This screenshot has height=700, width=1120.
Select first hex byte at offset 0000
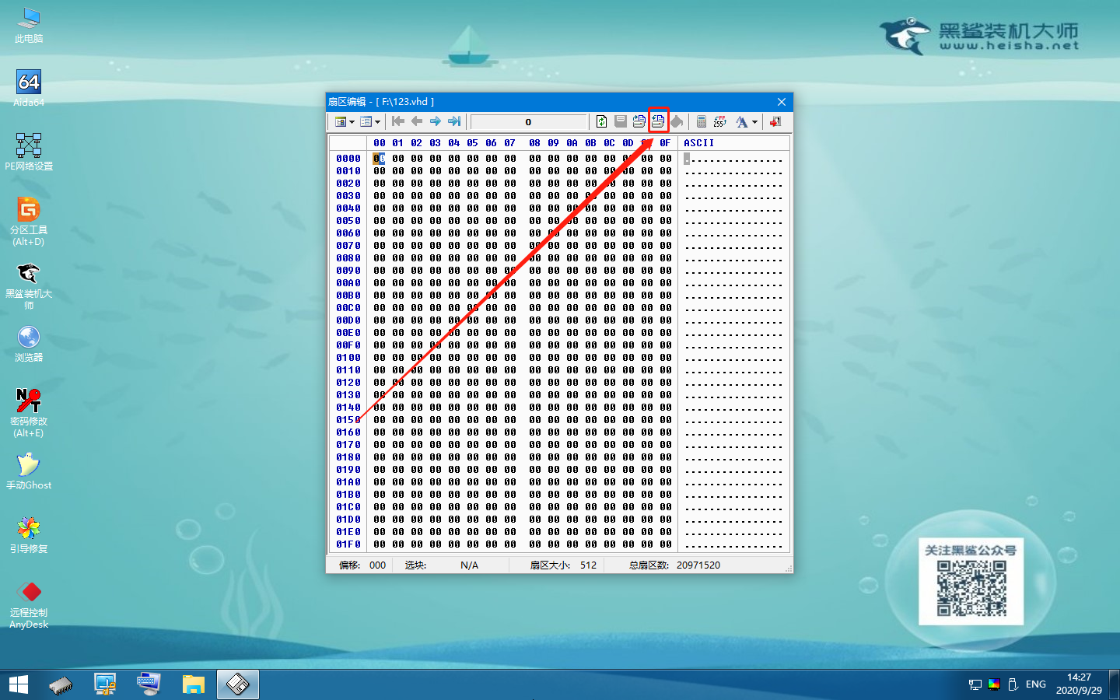point(379,159)
